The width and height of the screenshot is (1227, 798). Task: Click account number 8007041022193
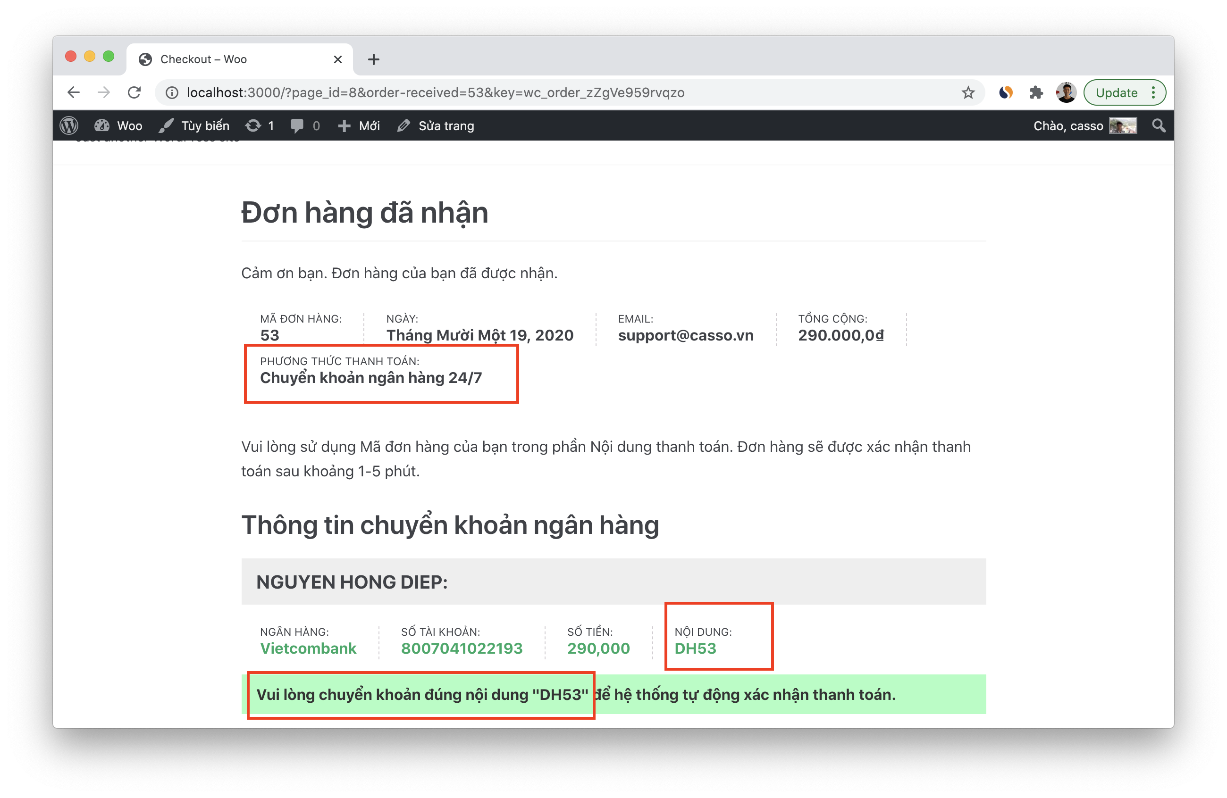pyautogui.click(x=462, y=648)
